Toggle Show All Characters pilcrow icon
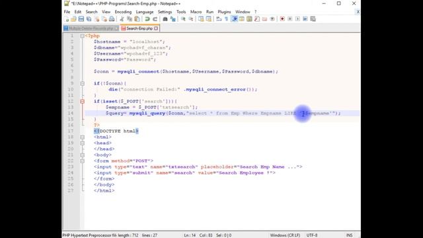This screenshot has height=238, width=423. (x=226, y=19)
